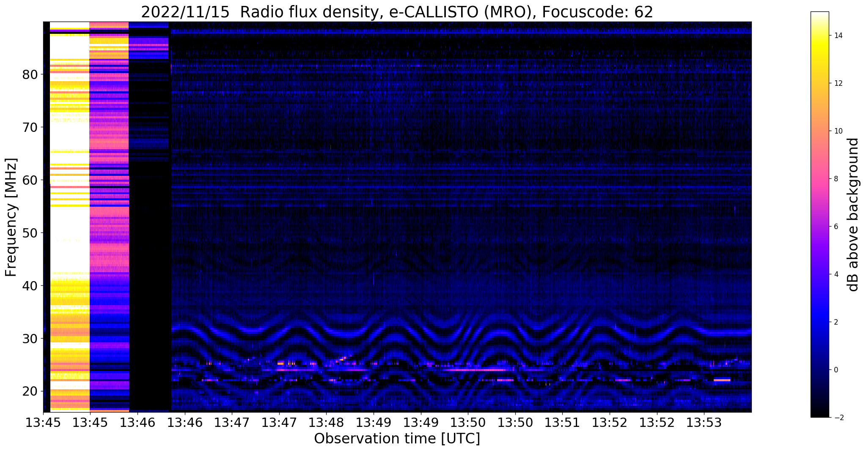Image resolution: width=866 pixels, height=451 pixels.
Task: Click the 13:51 time tick label
Action: (562, 422)
